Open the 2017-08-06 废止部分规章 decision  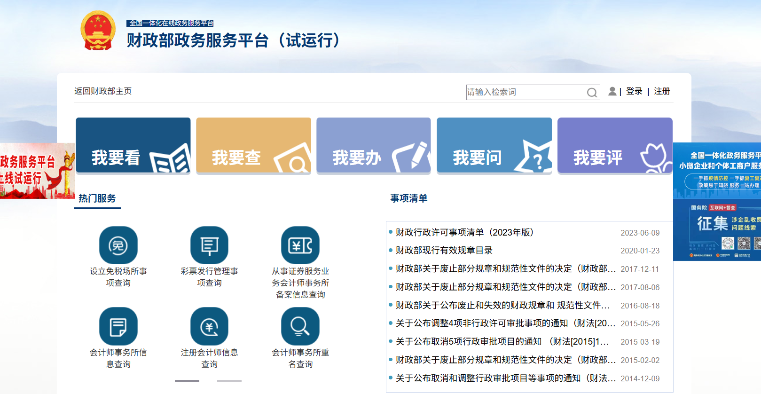pyautogui.click(x=506, y=287)
